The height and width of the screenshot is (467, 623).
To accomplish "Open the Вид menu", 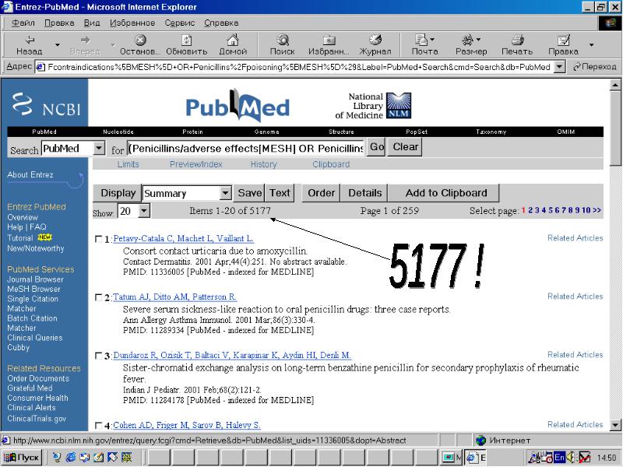I will 92,23.
